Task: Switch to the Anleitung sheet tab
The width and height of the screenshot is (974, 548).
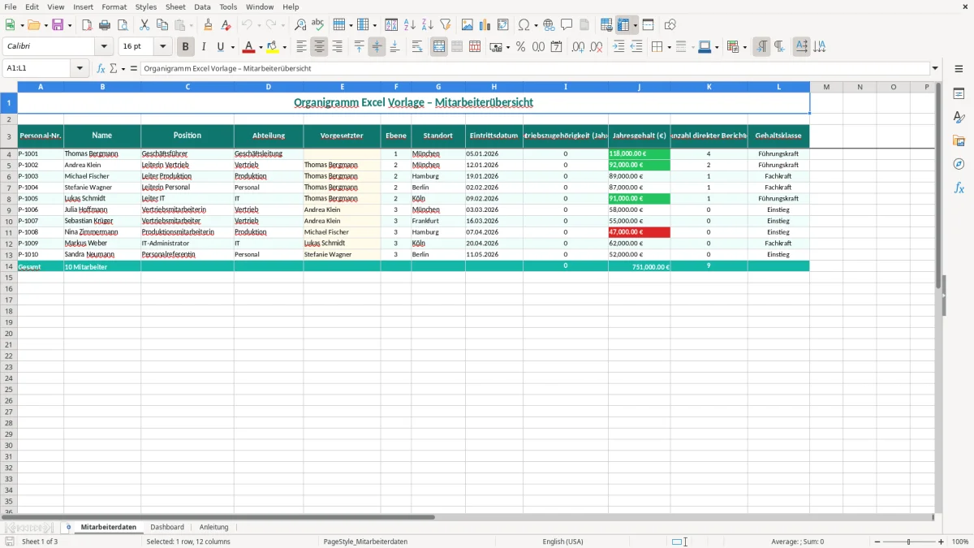Action: [214, 527]
